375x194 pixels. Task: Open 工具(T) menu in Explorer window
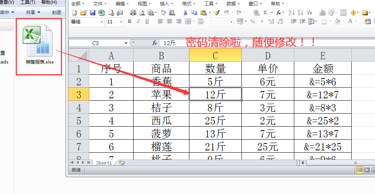click(x=28, y=2)
